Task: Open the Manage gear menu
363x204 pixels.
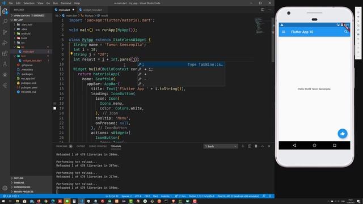Action: (5, 188)
